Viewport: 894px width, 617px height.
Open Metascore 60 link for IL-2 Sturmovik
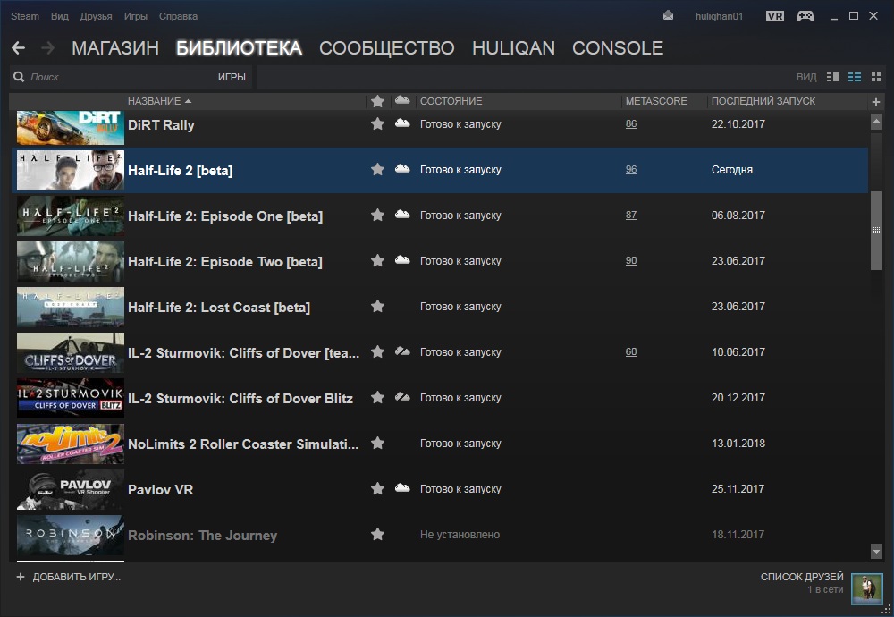tap(631, 351)
